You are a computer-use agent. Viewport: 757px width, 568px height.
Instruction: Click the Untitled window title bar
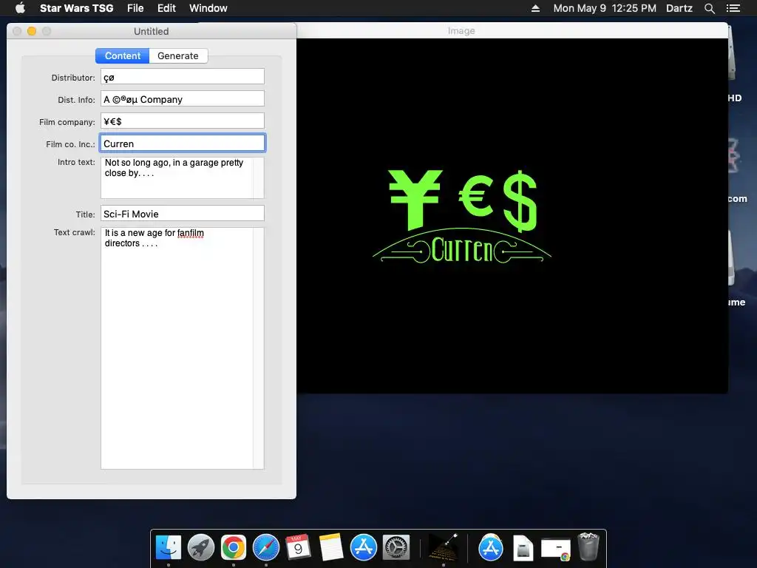pos(151,31)
